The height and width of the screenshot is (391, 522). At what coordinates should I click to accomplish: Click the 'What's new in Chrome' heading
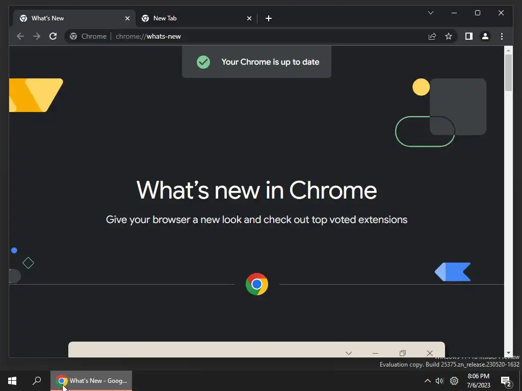pyautogui.click(x=257, y=190)
